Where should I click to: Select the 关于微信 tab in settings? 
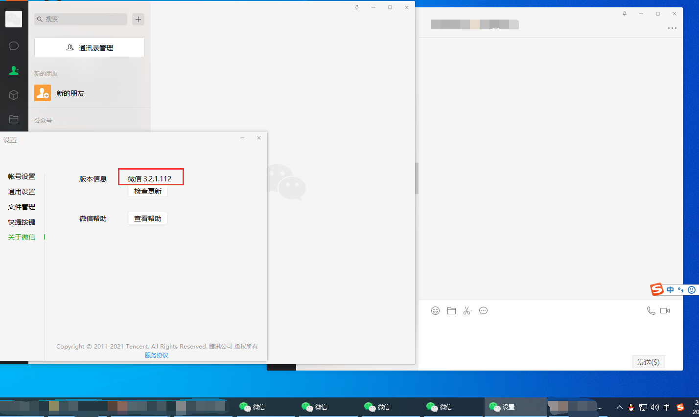tap(22, 237)
